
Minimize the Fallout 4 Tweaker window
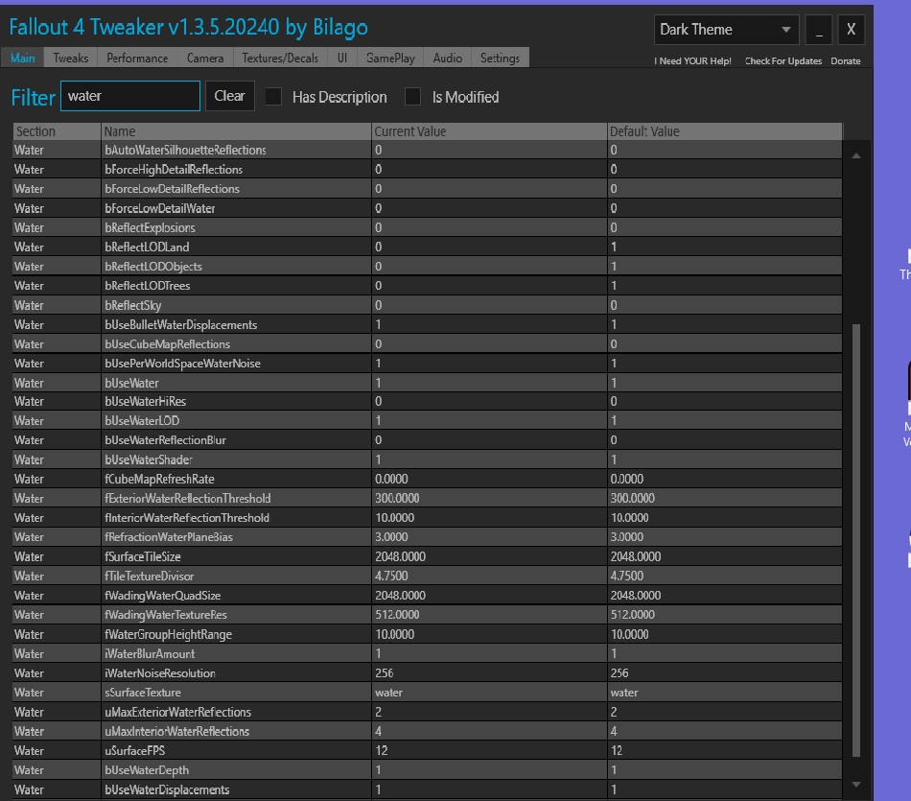tap(818, 30)
